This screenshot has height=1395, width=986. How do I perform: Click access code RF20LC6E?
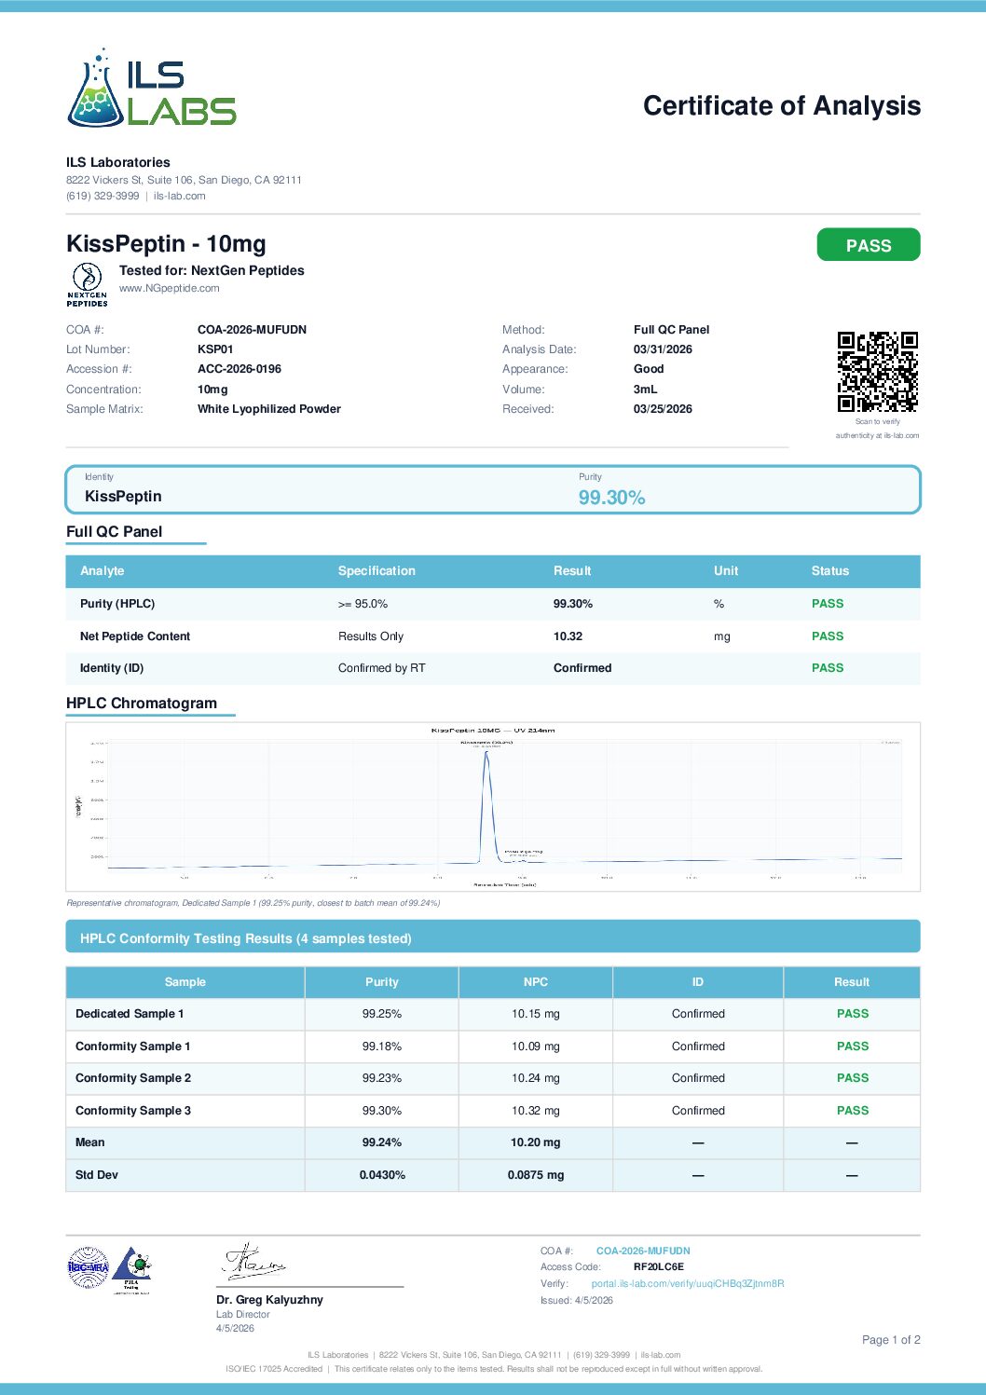click(x=659, y=1266)
